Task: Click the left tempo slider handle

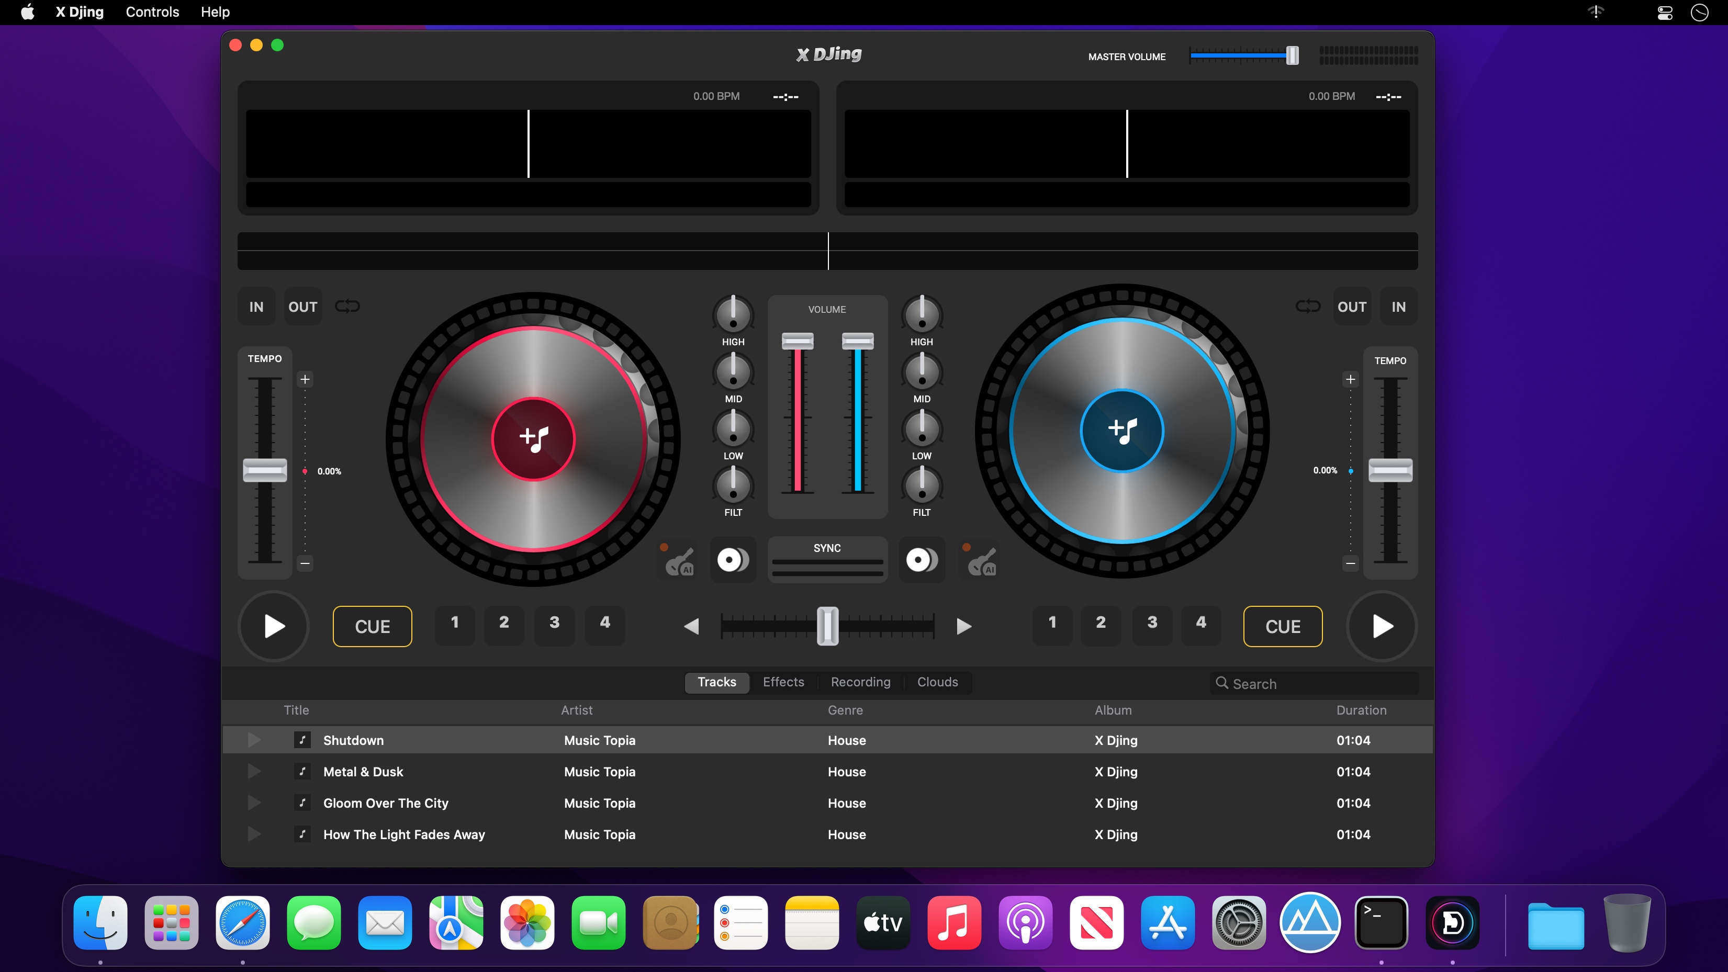Action: pyautogui.click(x=265, y=470)
